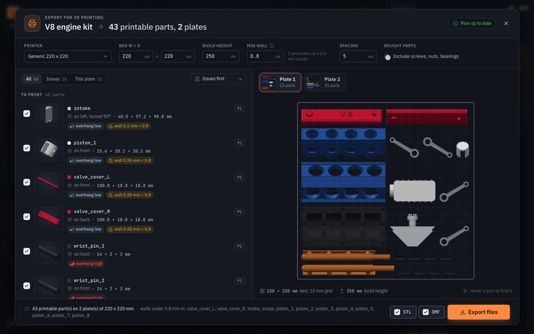Select the Plate 1 tab
534x334 pixels.
click(280, 82)
